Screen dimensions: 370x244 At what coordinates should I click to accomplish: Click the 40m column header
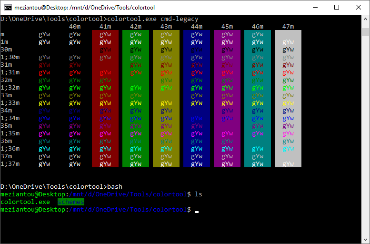point(75,26)
